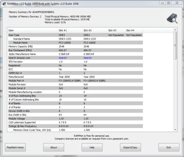Click Slot #2 Year 2000 value

tap(89, 77)
